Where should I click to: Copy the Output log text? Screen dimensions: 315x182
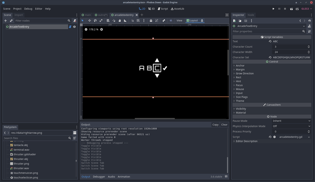coord(215,125)
